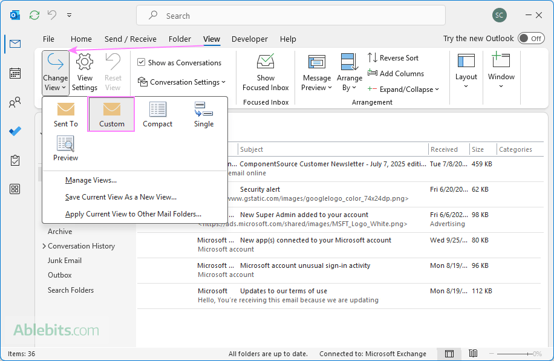Image resolution: width=554 pixels, height=361 pixels.
Task: Open the More Apps grid icon
Action: [x=15, y=189]
